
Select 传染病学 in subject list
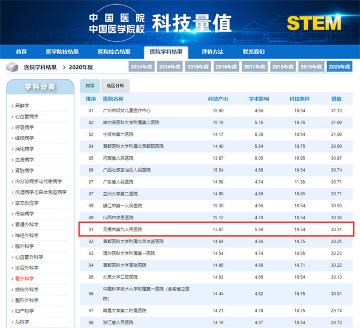[25, 214]
